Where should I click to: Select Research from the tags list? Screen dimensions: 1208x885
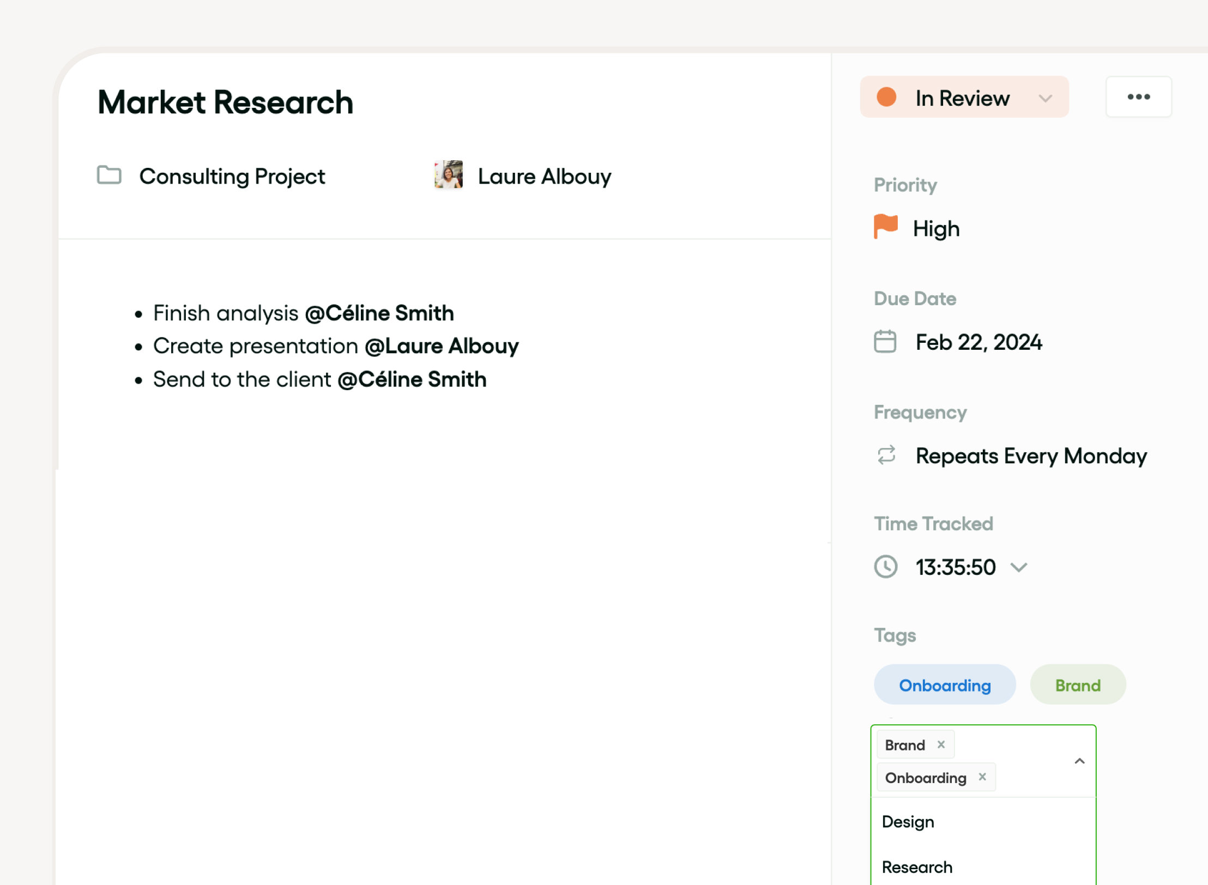917,867
